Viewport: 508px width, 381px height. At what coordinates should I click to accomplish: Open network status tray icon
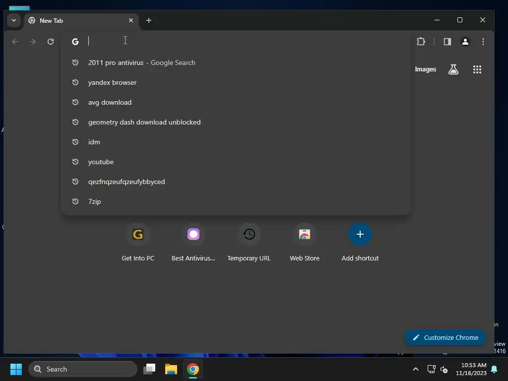tap(431, 369)
